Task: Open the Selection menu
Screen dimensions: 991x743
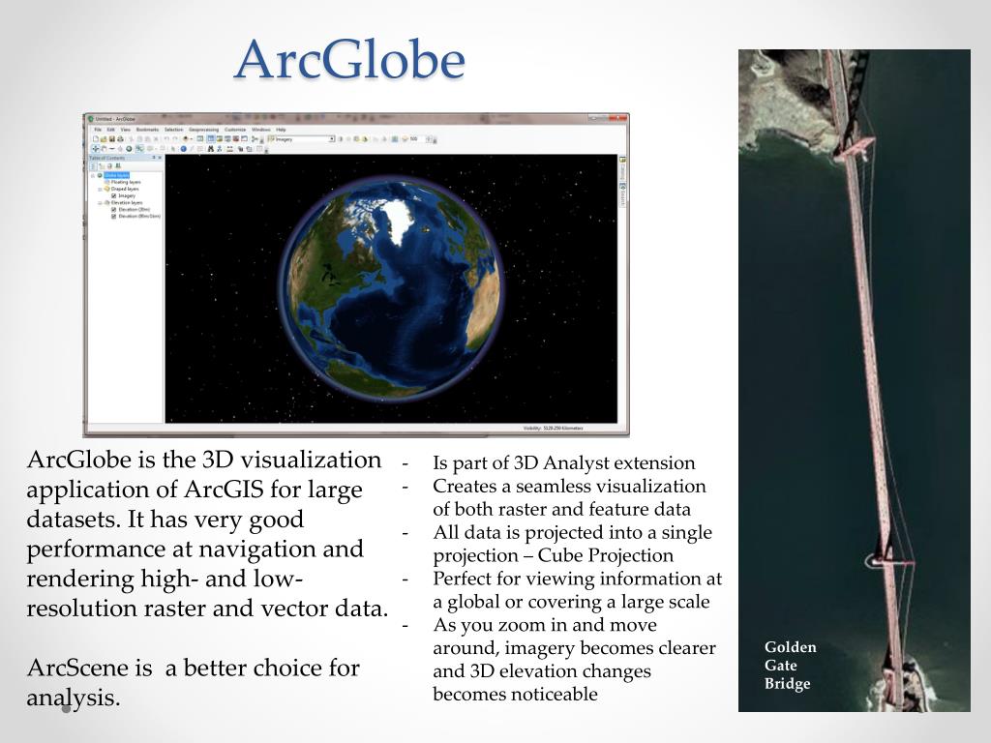Action: 174,130
